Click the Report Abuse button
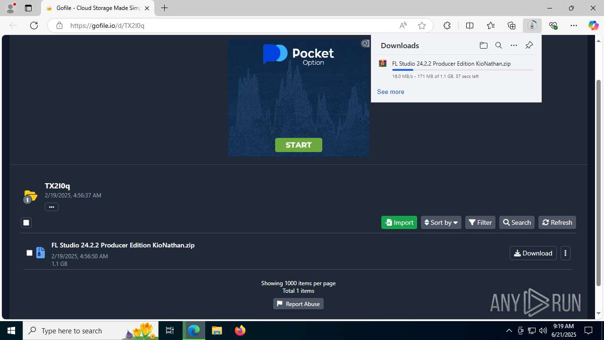The image size is (604, 340). (x=298, y=304)
